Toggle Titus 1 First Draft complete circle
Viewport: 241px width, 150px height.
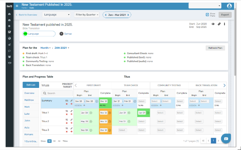click(x=110, y=113)
